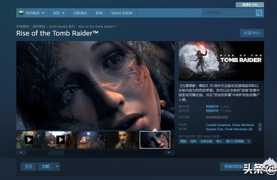Image resolution: width=277 pixels, height=180 pixels.
Task: Click the large Lara screenshot in the viewer
Action: pos(95,85)
